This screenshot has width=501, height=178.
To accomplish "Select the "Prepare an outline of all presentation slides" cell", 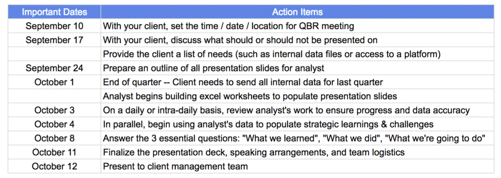I will point(214,68).
